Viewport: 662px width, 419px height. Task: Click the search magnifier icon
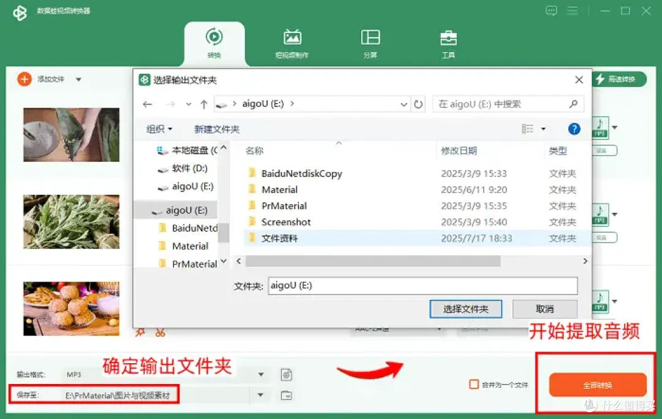pyautogui.click(x=573, y=104)
